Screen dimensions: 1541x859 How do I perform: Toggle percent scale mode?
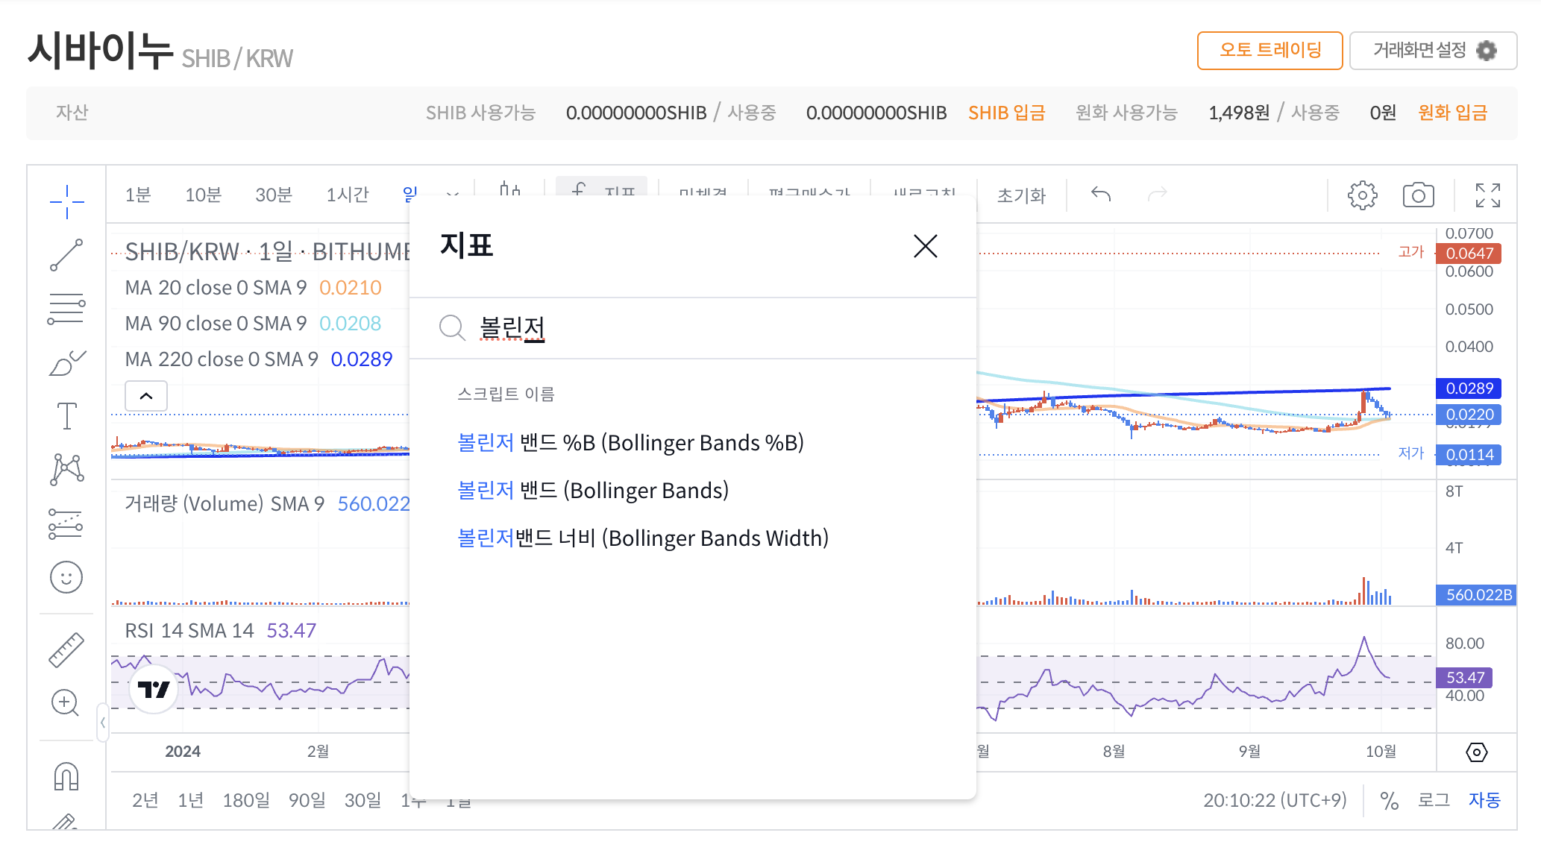point(1389,801)
